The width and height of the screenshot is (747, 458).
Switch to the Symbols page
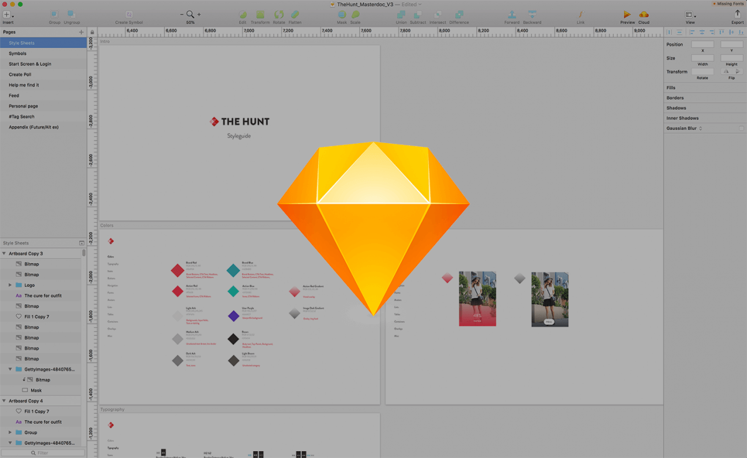click(43, 54)
